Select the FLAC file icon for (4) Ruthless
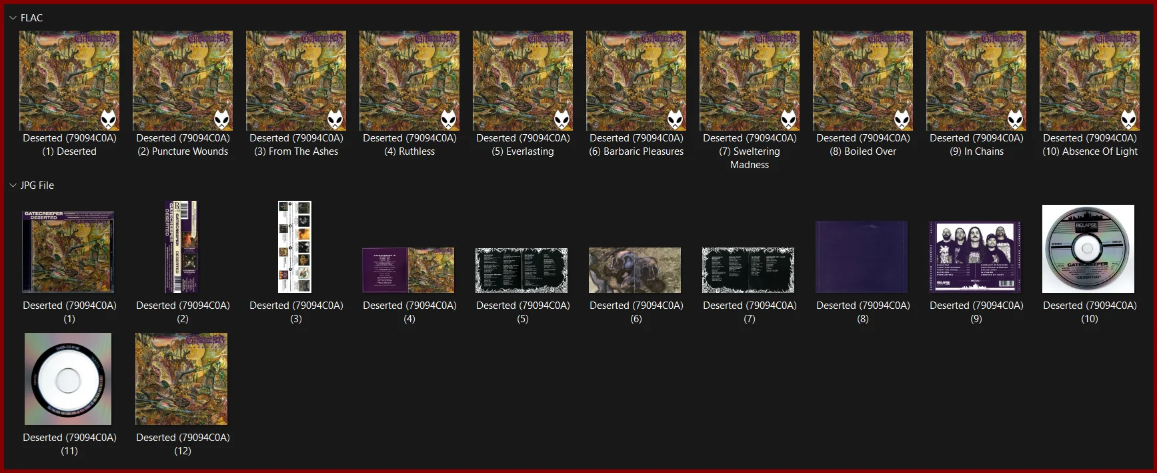The image size is (1157, 473). 409,80
